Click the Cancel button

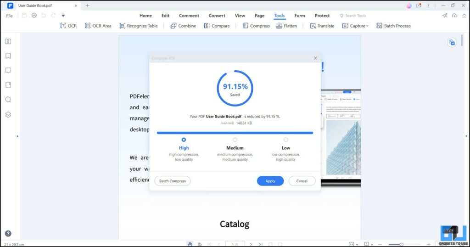(302, 181)
